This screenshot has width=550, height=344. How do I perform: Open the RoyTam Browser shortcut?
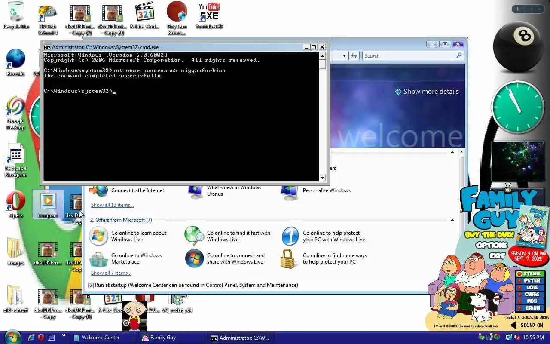tap(177, 18)
